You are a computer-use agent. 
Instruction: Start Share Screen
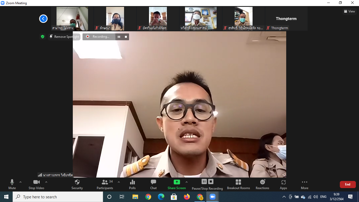[x=177, y=184]
